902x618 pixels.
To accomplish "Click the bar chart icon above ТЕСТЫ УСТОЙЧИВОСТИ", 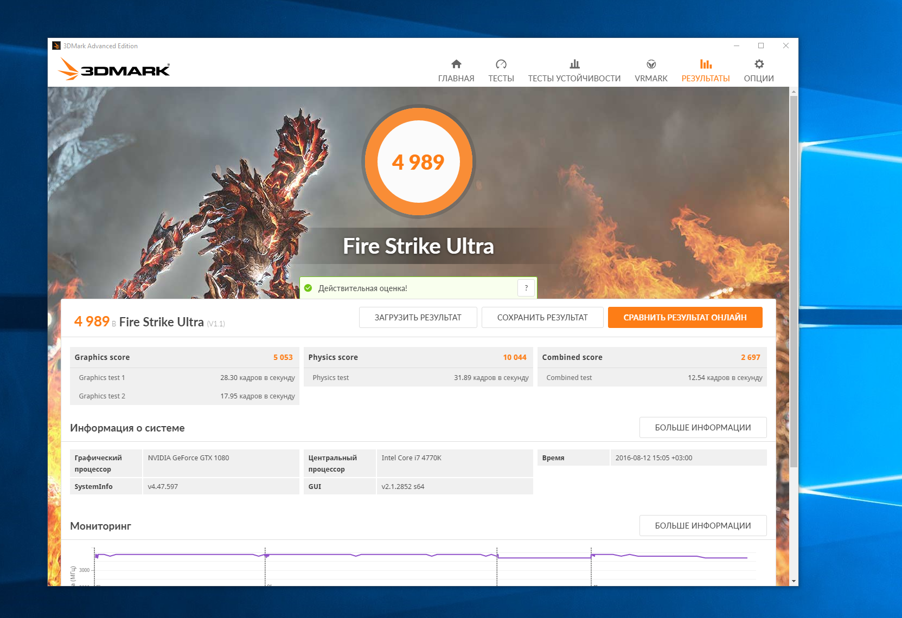I will 574,64.
